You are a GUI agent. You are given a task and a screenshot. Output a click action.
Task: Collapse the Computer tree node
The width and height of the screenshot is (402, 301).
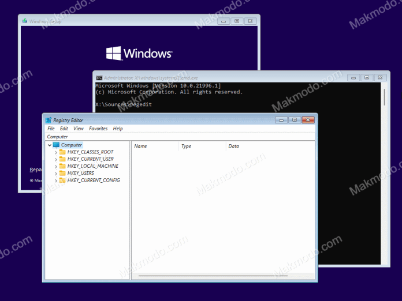[50, 145]
